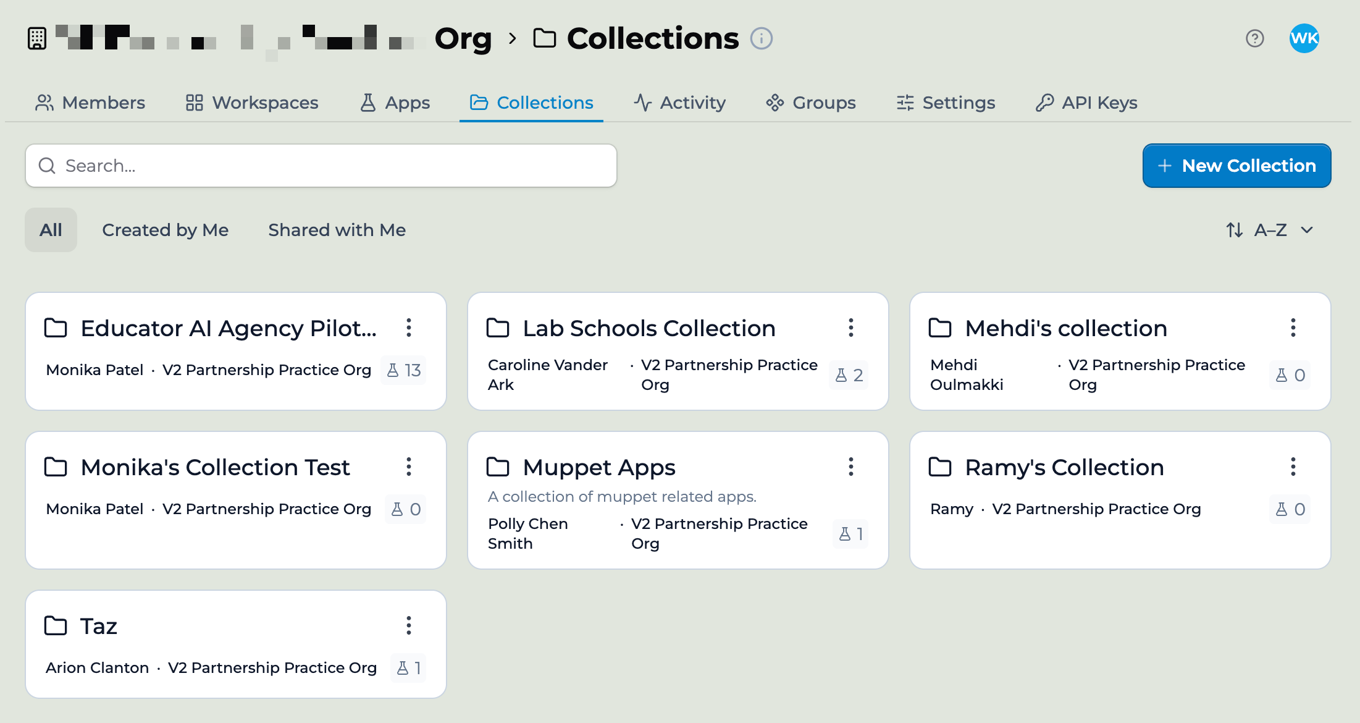The image size is (1360, 723).
Task: Open Muppet Apps collection title
Action: coord(599,468)
